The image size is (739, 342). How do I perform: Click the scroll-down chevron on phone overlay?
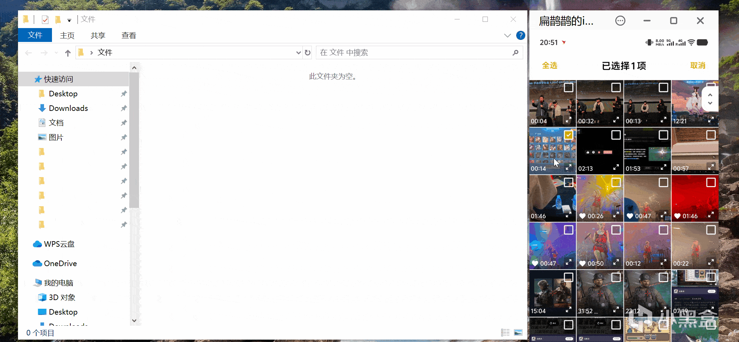710,103
